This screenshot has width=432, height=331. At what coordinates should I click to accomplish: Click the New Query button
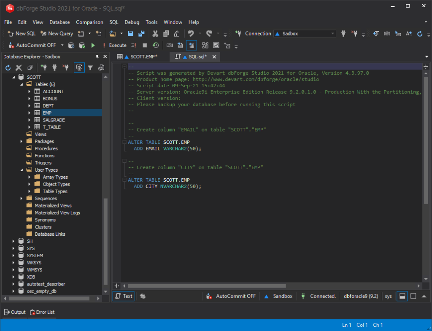click(57, 34)
